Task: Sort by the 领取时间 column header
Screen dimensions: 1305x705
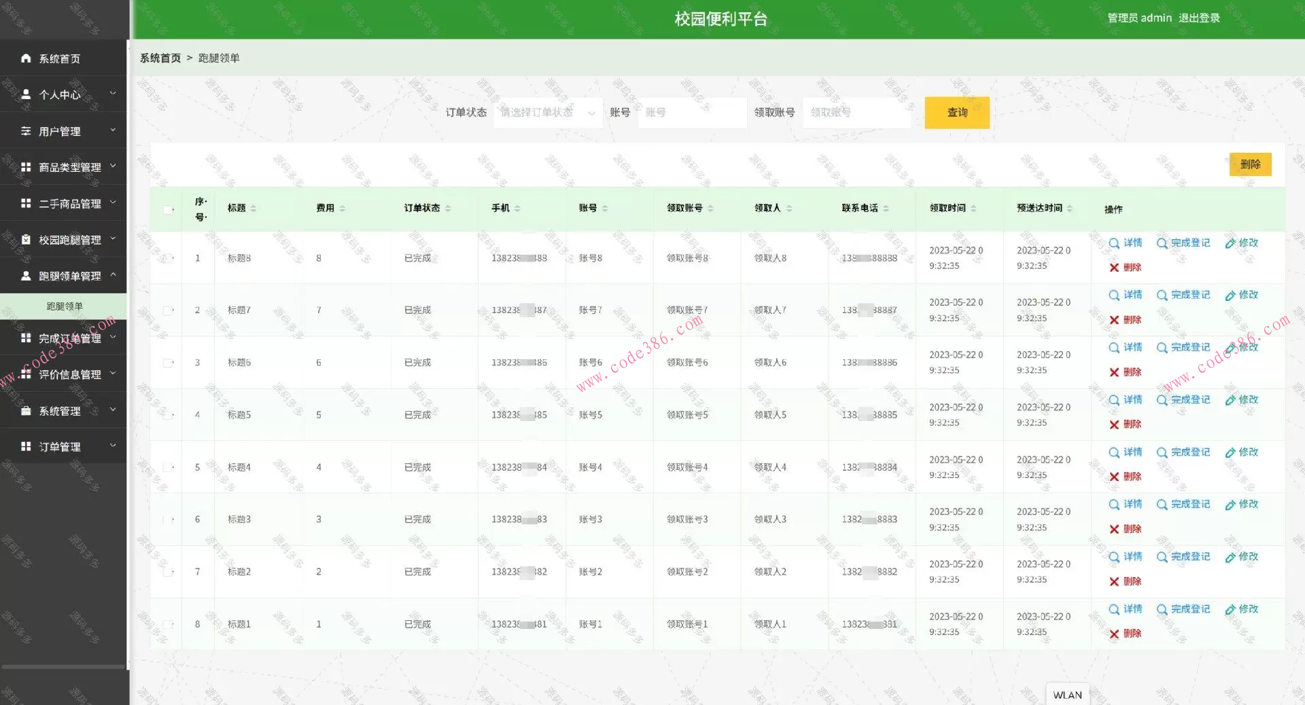Action: tap(953, 209)
